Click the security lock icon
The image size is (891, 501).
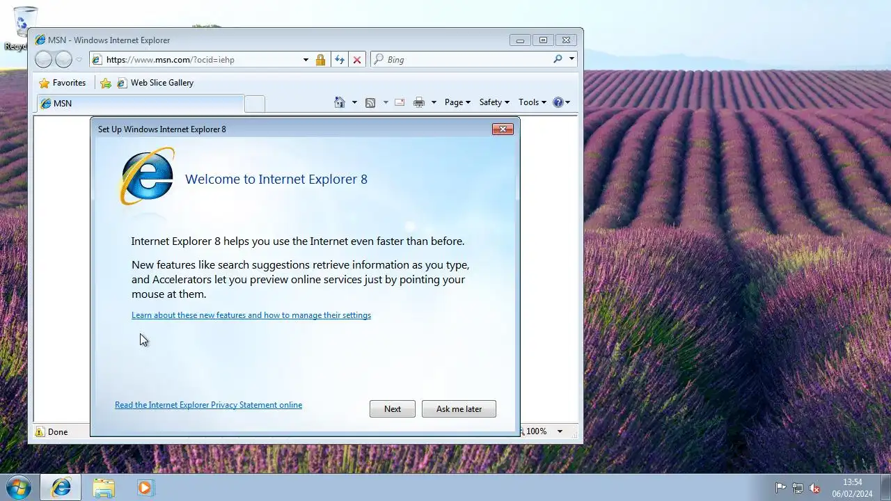pos(320,60)
